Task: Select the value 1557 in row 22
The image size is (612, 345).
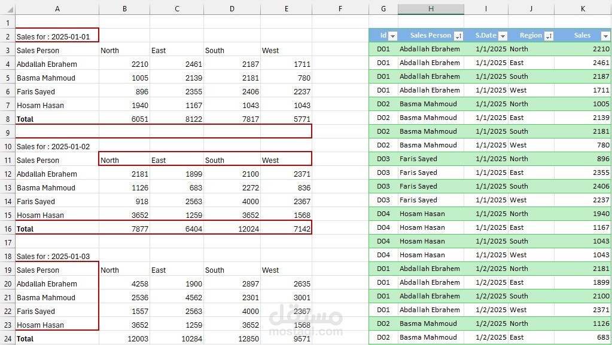Action: coord(140,311)
